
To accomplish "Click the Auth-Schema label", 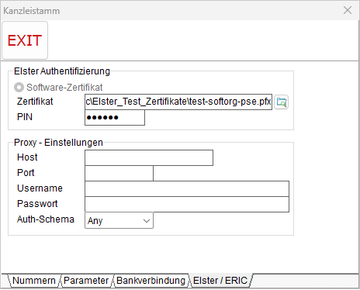I will [46, 219].
